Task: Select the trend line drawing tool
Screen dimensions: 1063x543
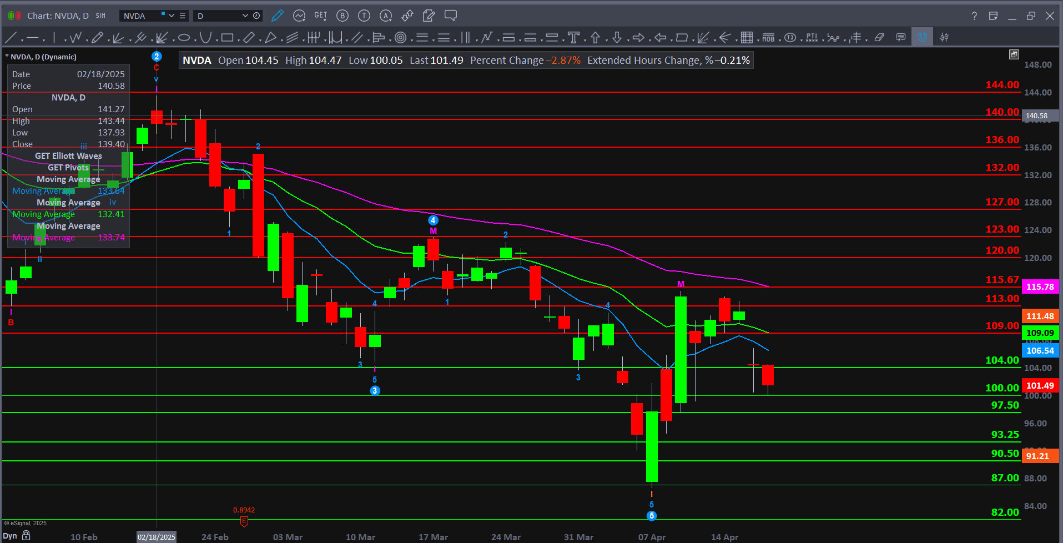Action: coord(11,38)
